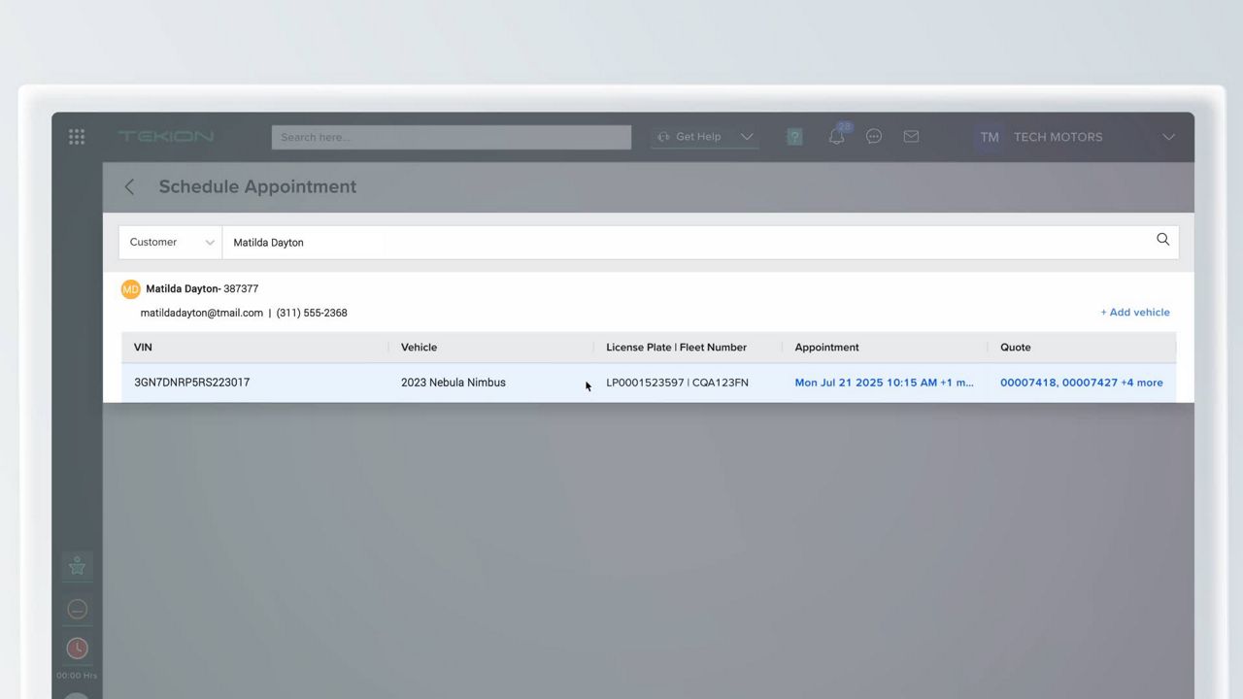1243x699 pixels.
Task: Click the Tekion logo
Action: [166, 137]
